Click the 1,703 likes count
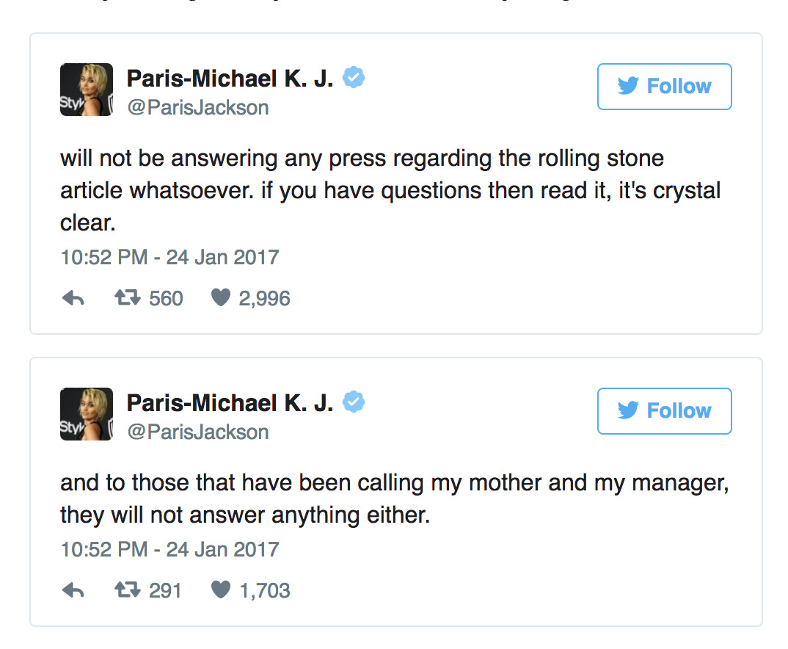 [265, 591]
